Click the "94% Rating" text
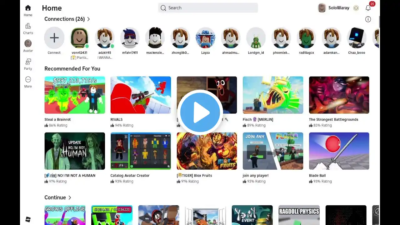400x225 pixels. tap(124, 125)
